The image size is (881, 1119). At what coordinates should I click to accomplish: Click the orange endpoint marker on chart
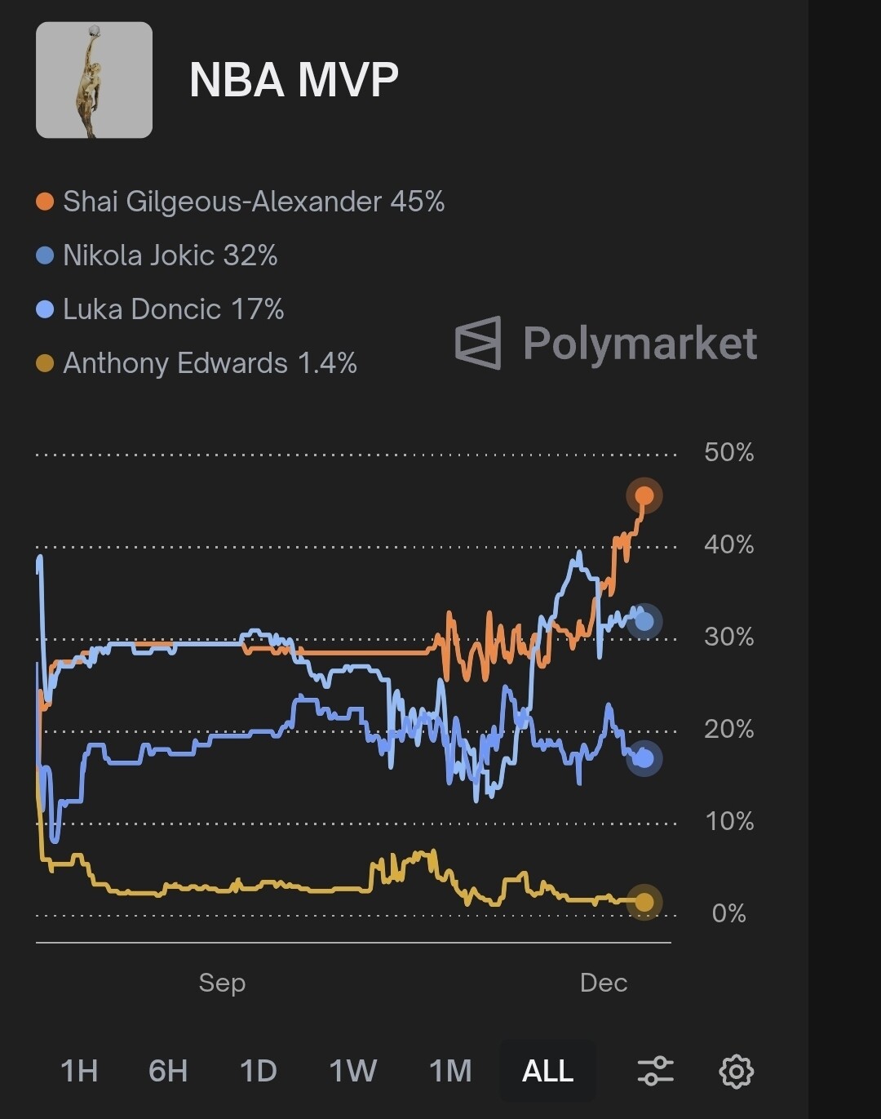(644, 495)
